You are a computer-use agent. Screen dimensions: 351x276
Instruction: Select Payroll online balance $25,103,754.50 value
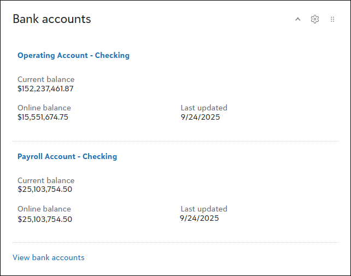[x=45, y=219]
